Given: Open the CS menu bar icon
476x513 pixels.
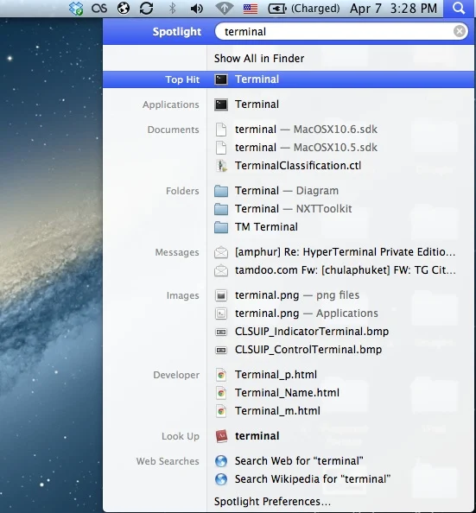Looking at the screenshot, I should click(x=99, y=8).
